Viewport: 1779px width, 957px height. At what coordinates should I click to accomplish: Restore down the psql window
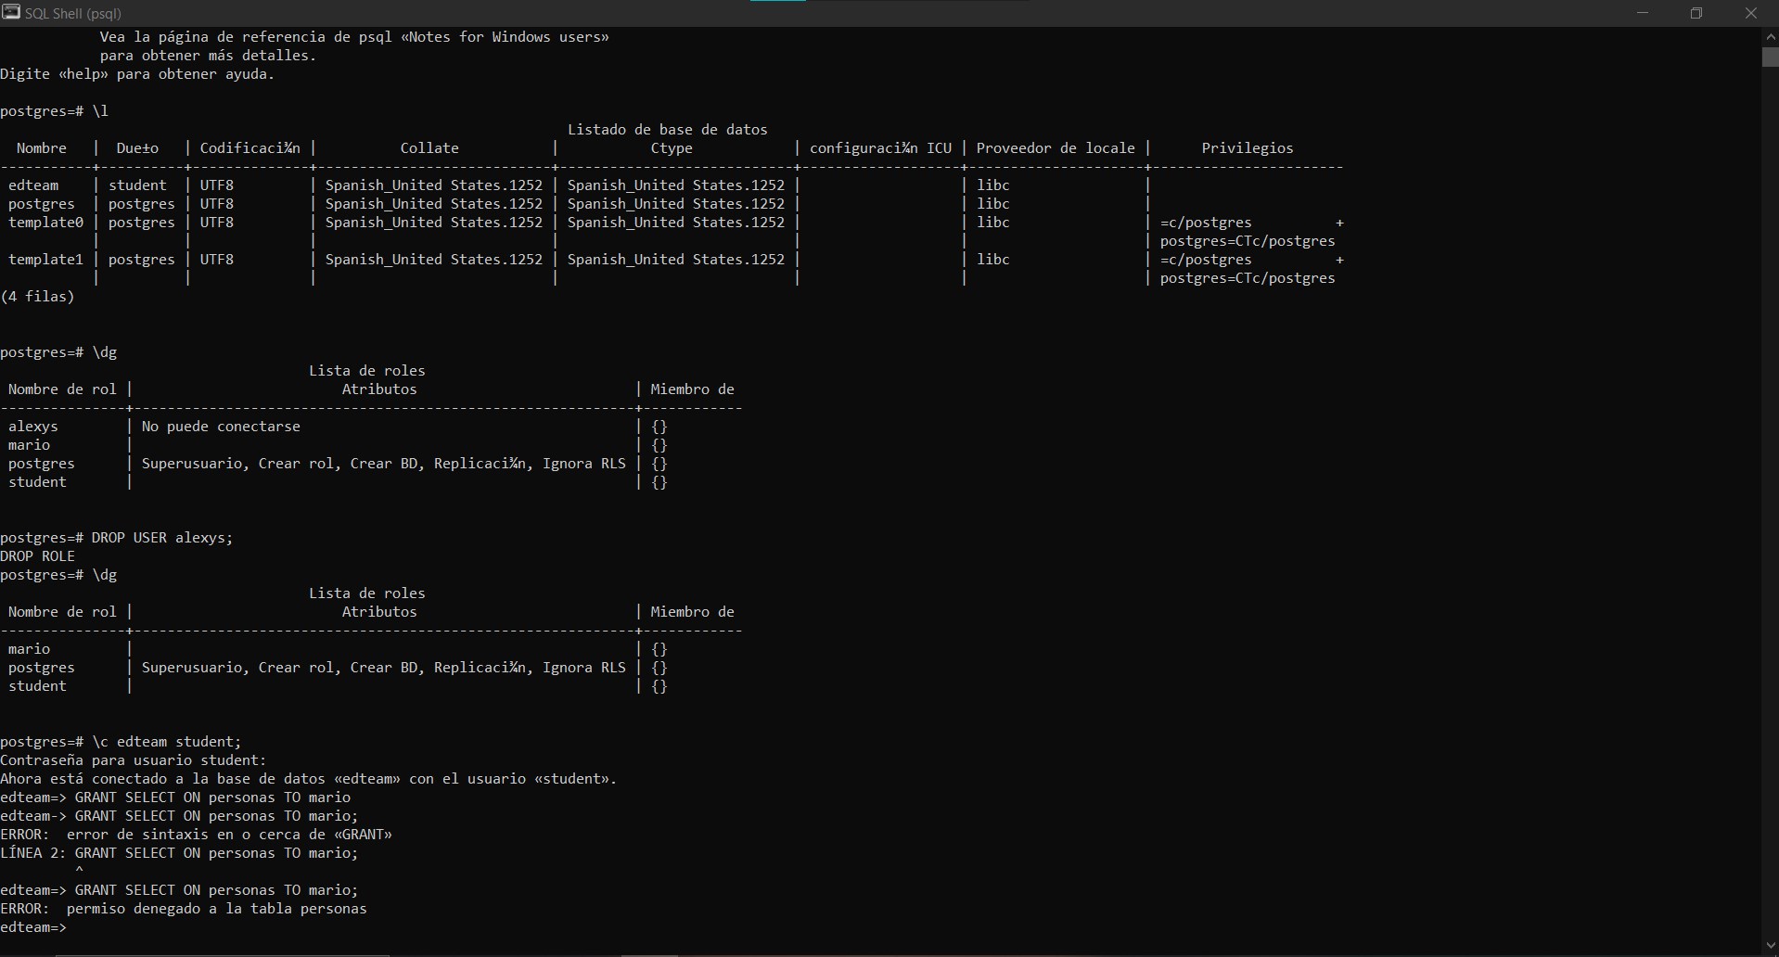1696,13
